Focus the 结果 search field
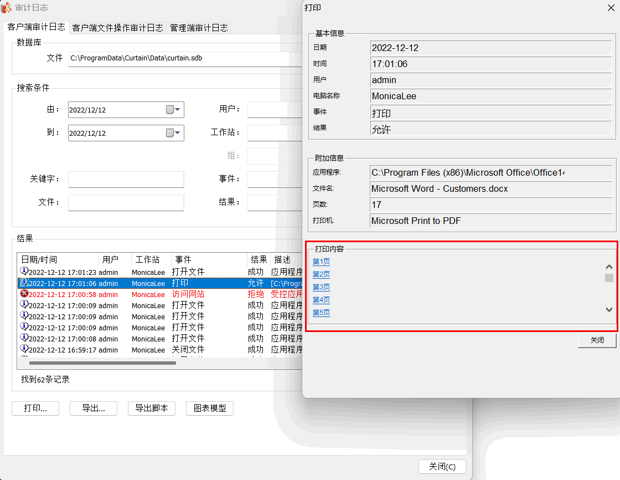Screen dimensions: 620x480 [275, 202]
